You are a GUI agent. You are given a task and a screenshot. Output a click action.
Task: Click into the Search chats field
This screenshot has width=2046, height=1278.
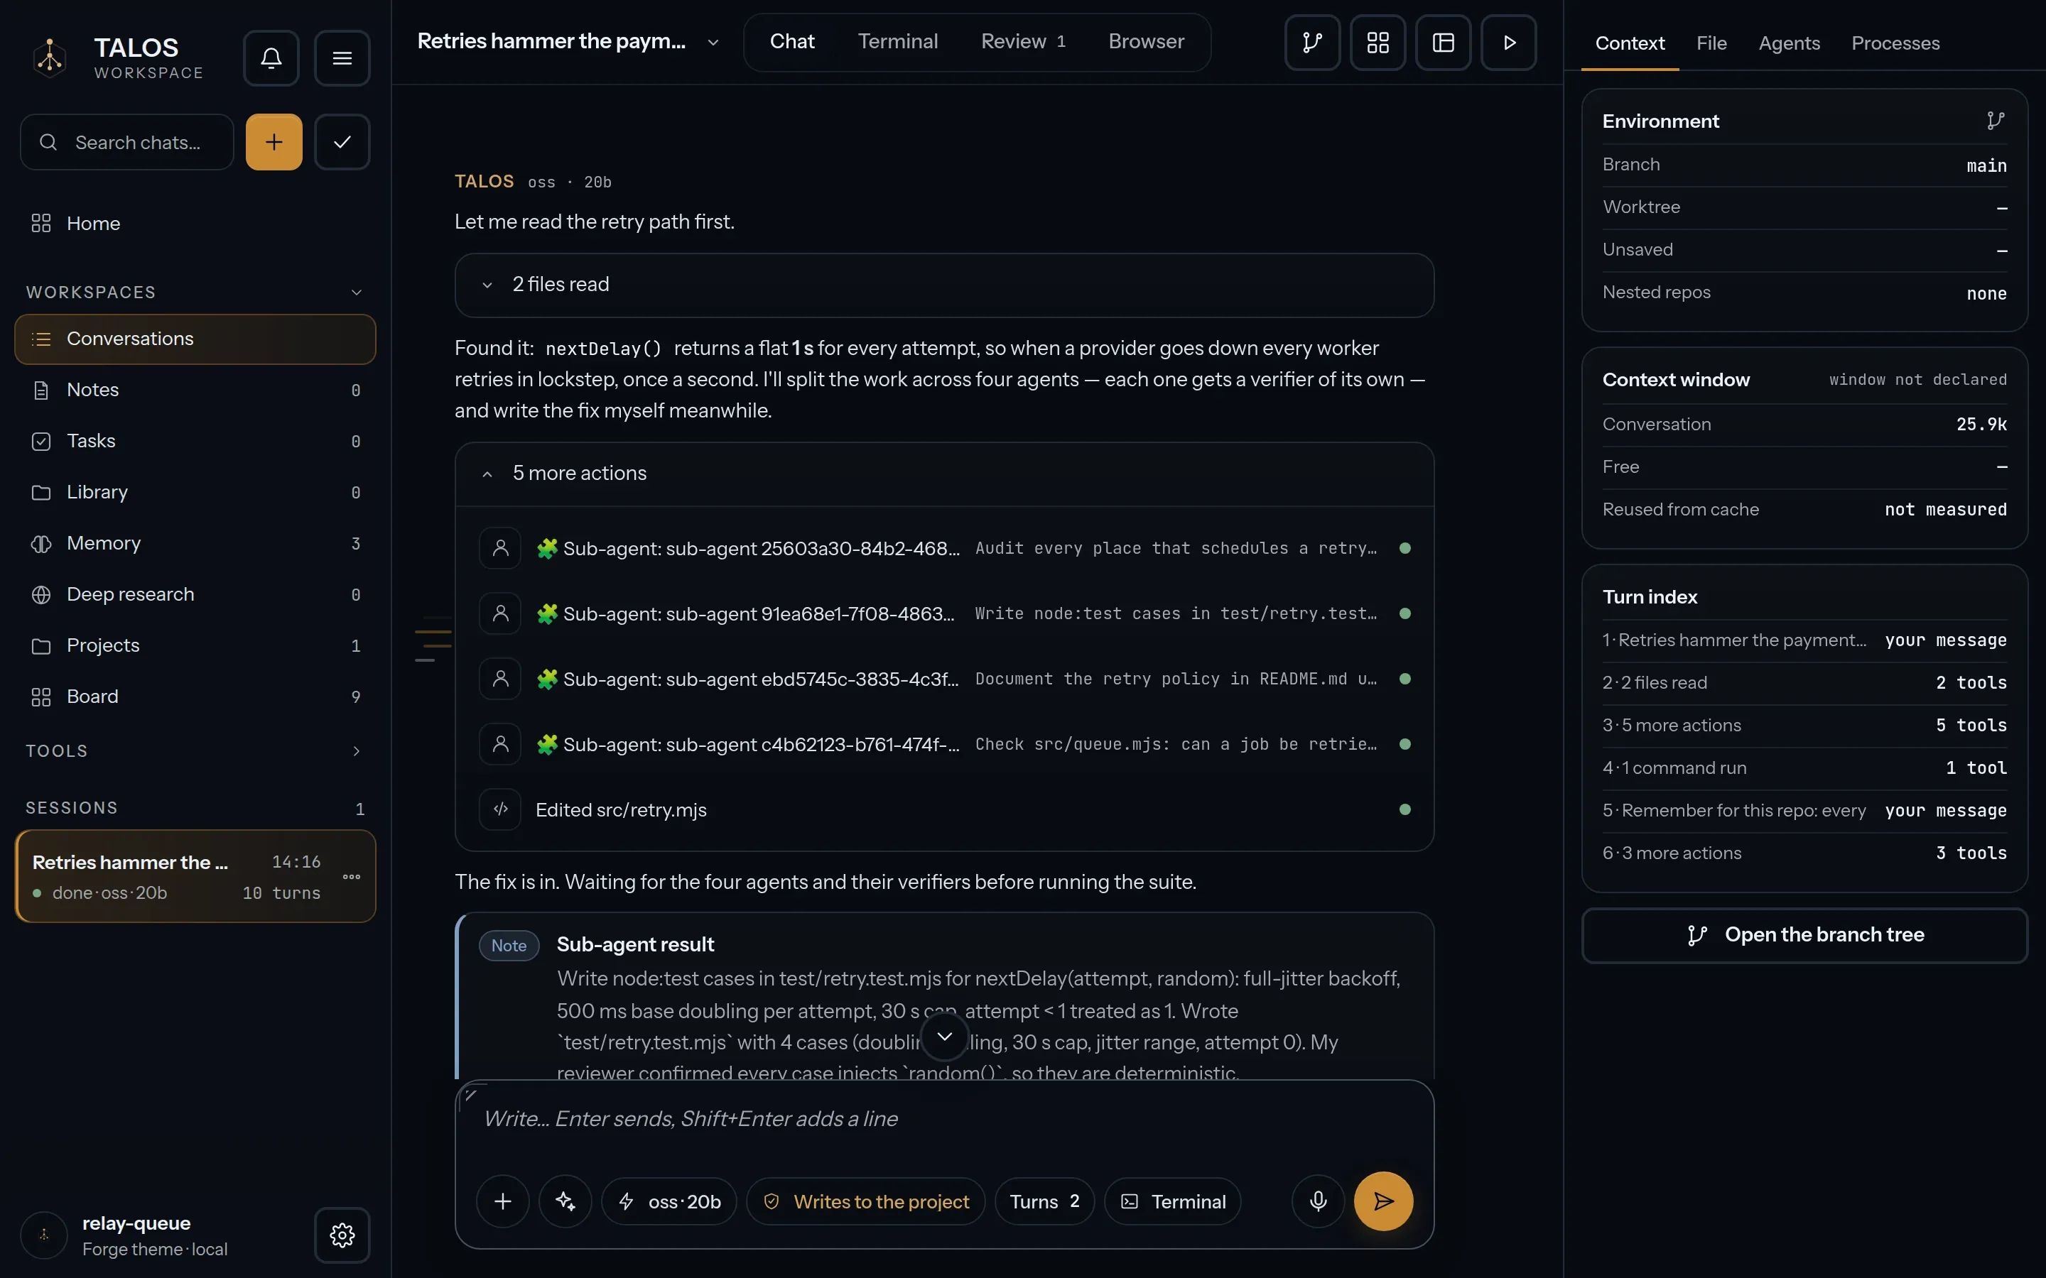click(127, 142)
